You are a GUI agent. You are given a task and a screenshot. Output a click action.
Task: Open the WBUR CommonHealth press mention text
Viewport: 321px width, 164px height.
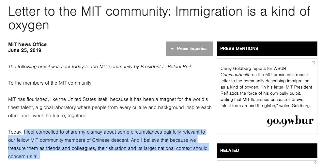[264, 87]
